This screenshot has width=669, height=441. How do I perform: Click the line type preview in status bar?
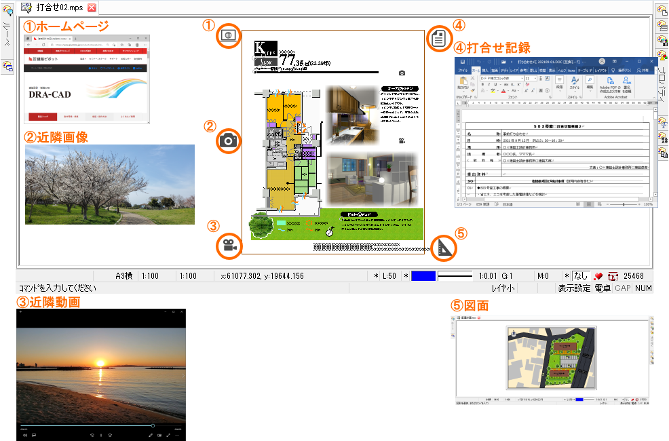tap(455, 276)
